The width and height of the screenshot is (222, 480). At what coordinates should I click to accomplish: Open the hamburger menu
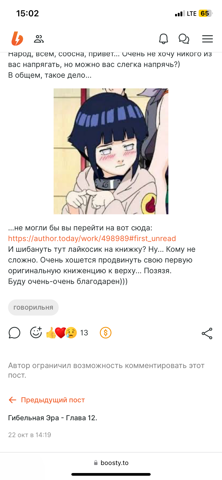[208, 39]
